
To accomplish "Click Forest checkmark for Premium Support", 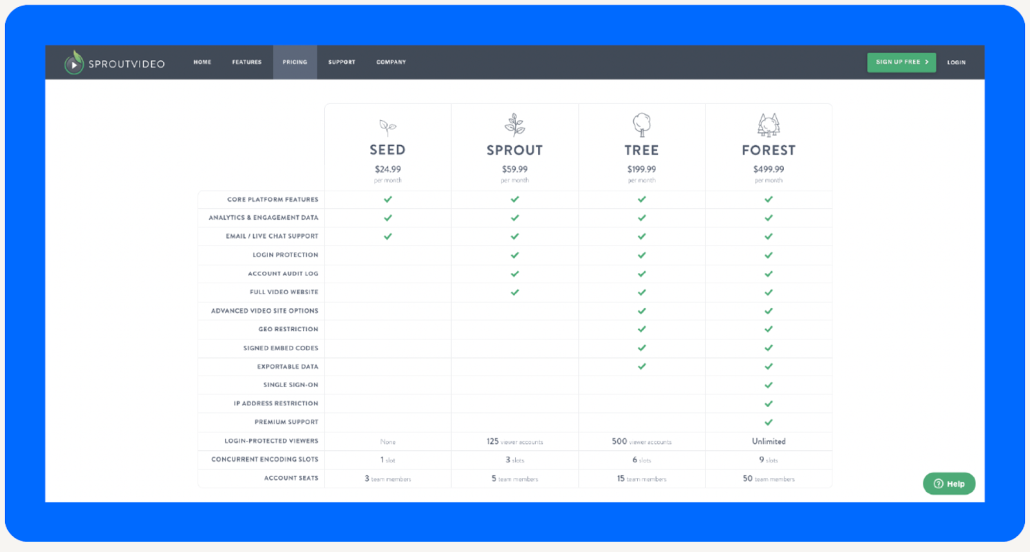I will [x=769, y=423].
